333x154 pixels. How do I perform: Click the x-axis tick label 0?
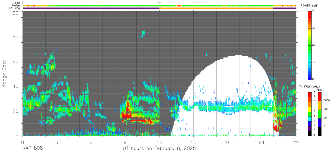(23, 142)
